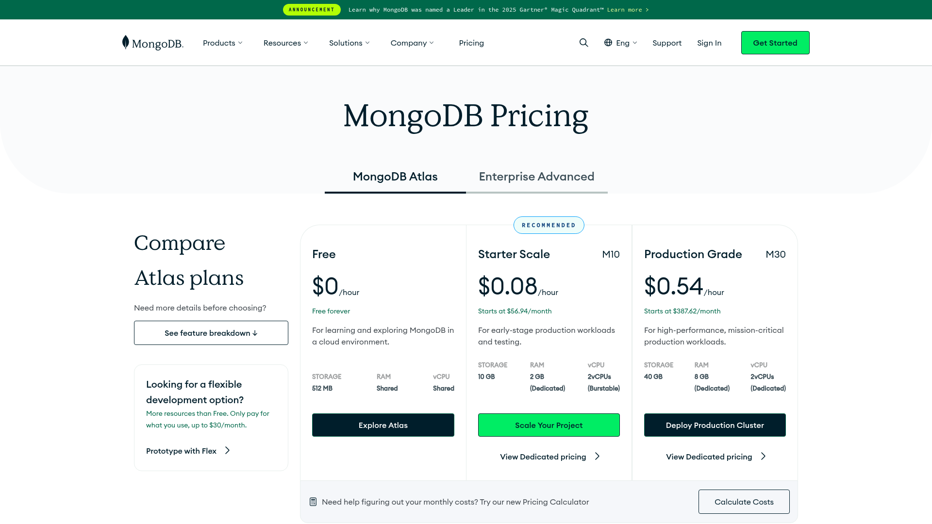Click the Scale Your Project button

pos(549,425)
